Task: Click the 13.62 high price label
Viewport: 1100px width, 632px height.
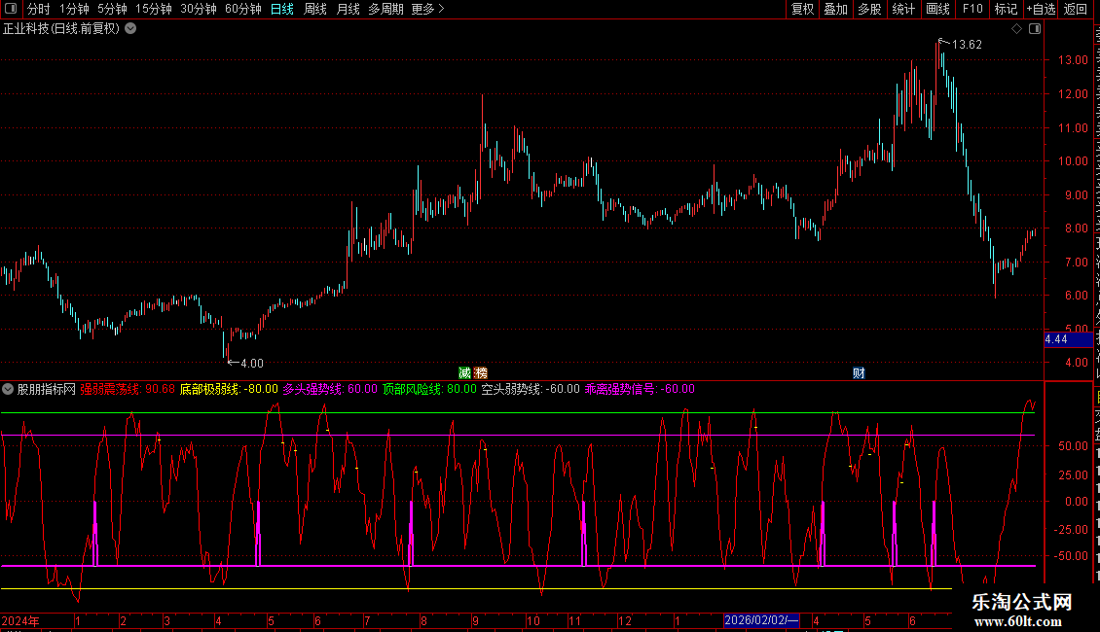Action: (967, 45)
